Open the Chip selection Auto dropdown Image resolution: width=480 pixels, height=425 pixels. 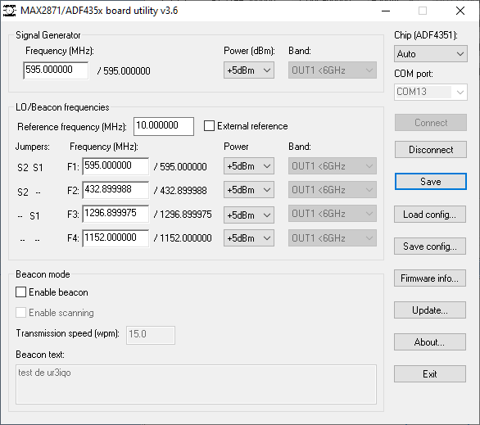pos(430,54)
